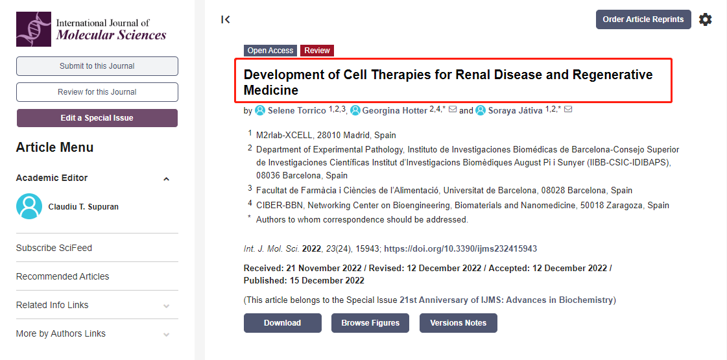Expand the More by Authors Links section

166,334
